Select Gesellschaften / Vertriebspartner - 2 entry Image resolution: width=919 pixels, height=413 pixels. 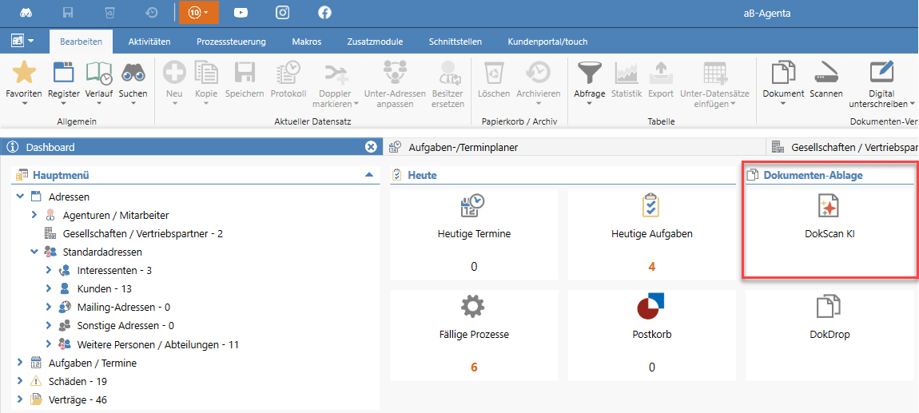click(142, 233)
